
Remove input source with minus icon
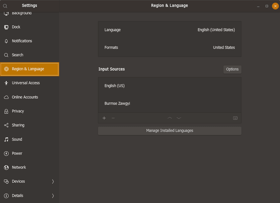point(113,118)
